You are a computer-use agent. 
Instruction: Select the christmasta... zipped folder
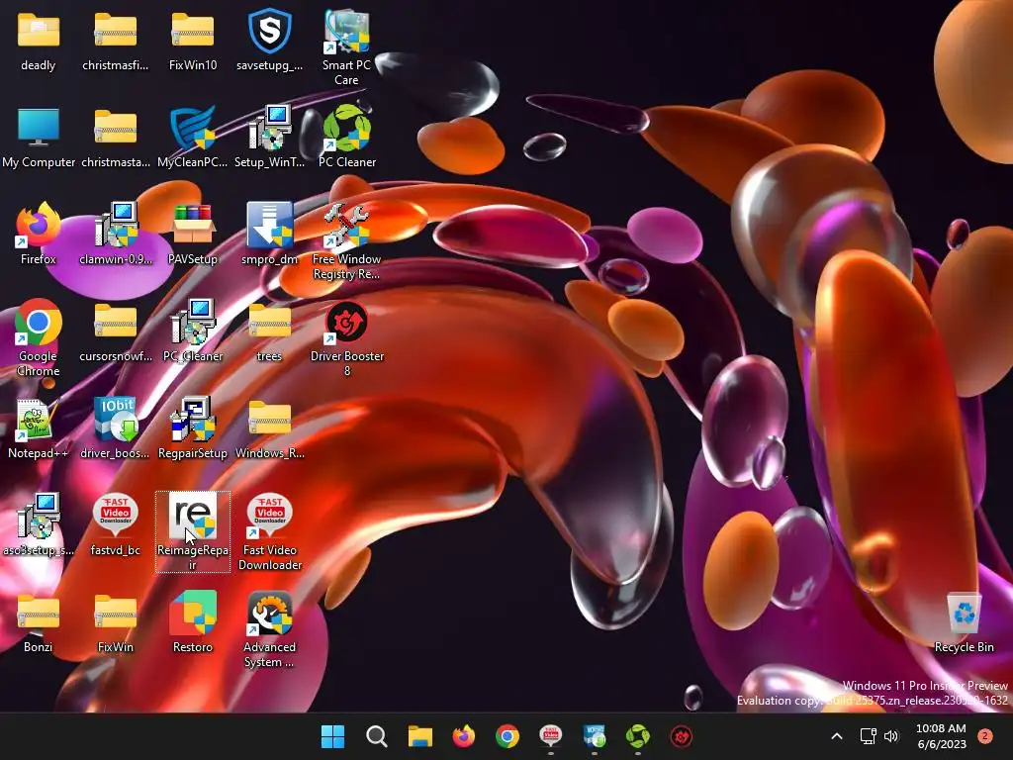click(115, 138)
